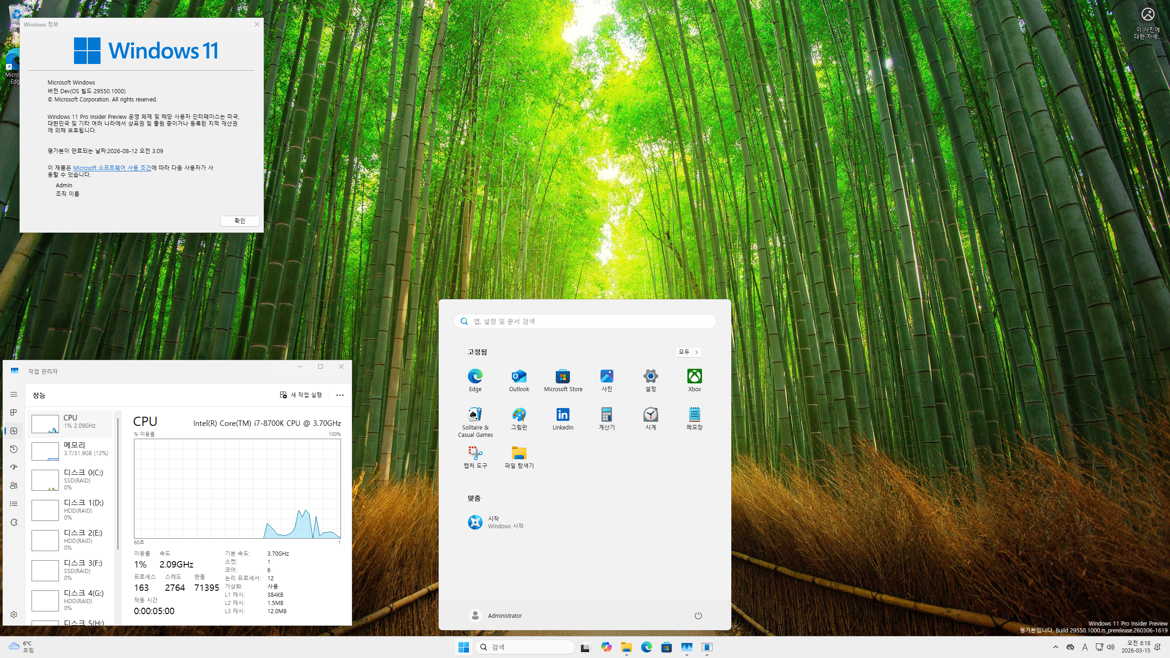The width and height of the screenshot is (1170, 658).
Task: Open Task Manager App history sidebar icon
Action: pyautogui.click(x=14, y=449)
